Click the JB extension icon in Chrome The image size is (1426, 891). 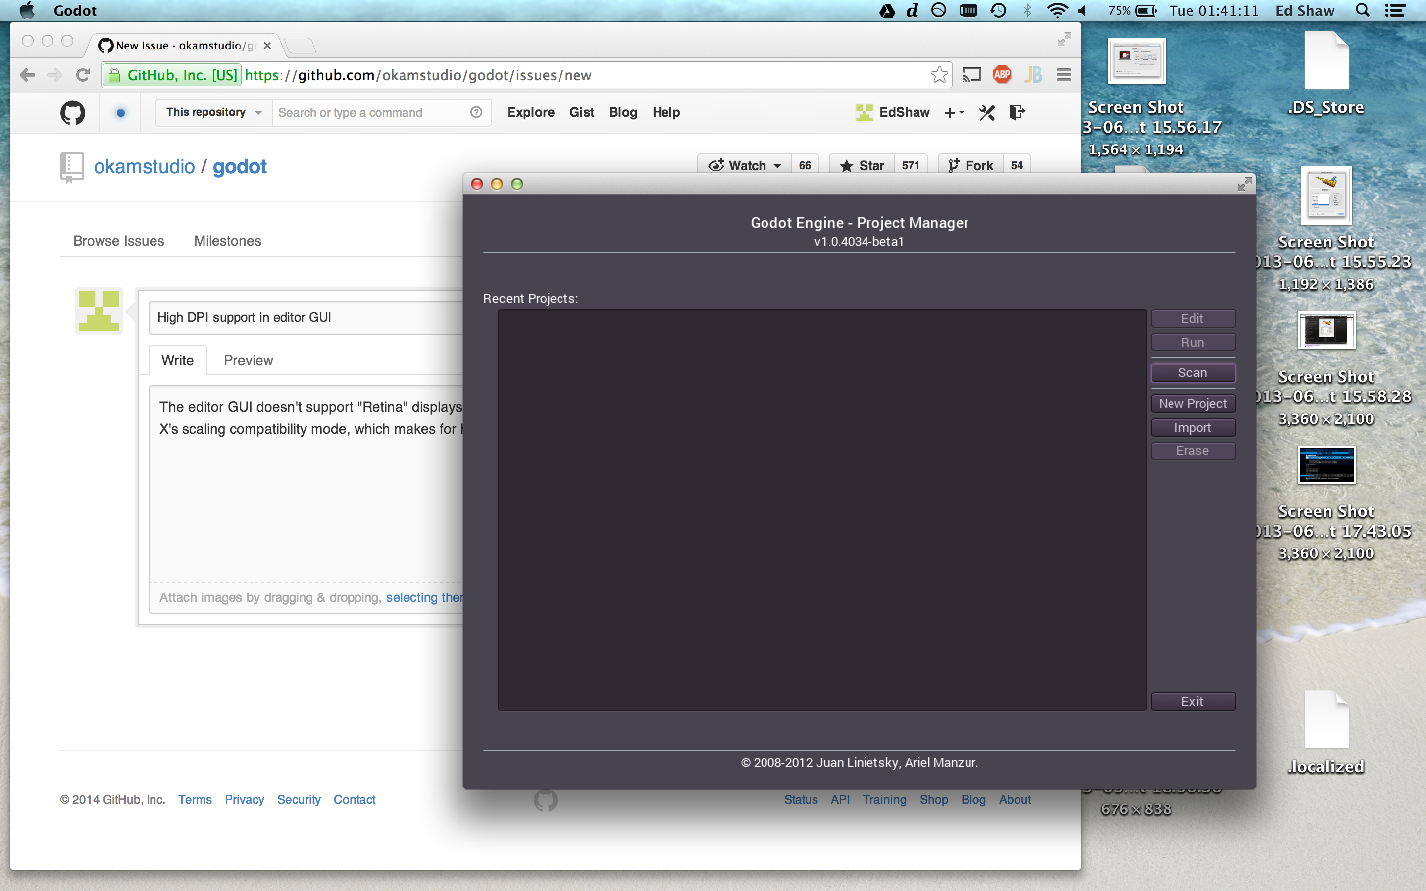[x=1033, y=75]
